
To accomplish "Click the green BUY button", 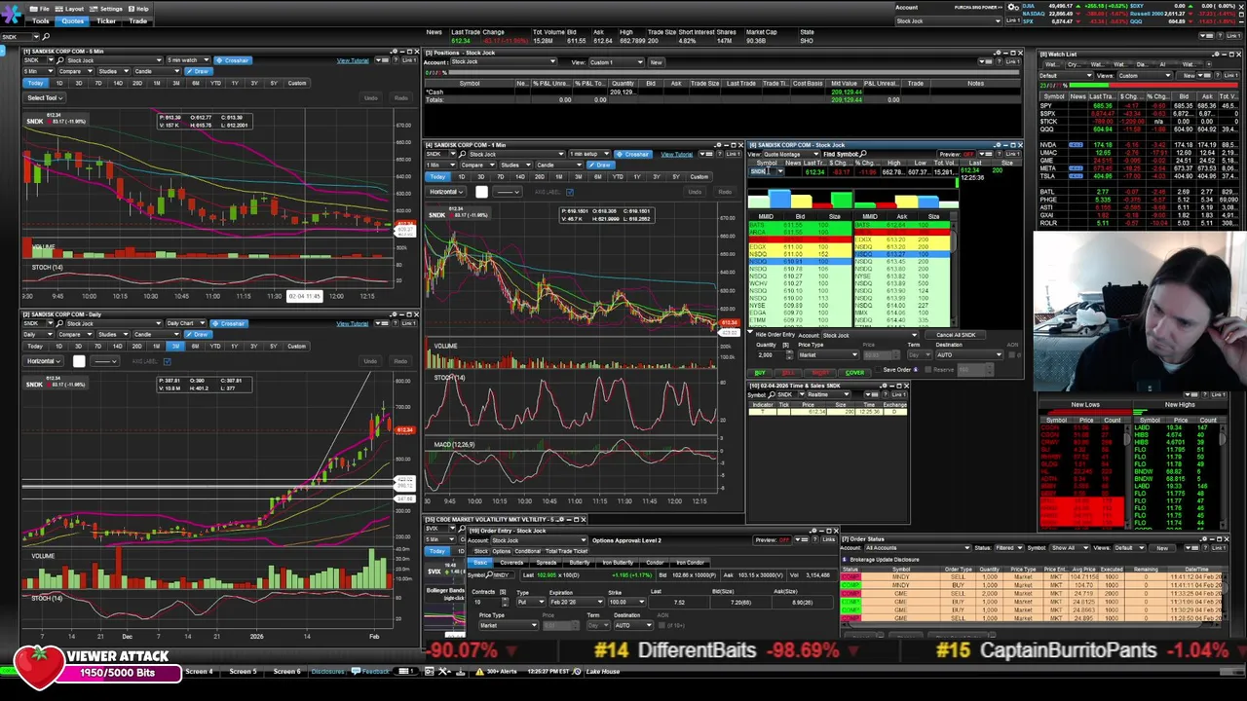I will tap(760, 373).
